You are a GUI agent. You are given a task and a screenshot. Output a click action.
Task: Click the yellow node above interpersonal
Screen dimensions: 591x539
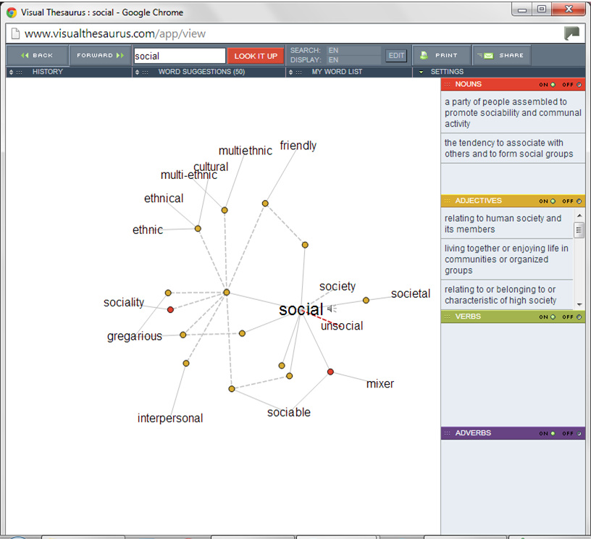[x=186, y=364]
